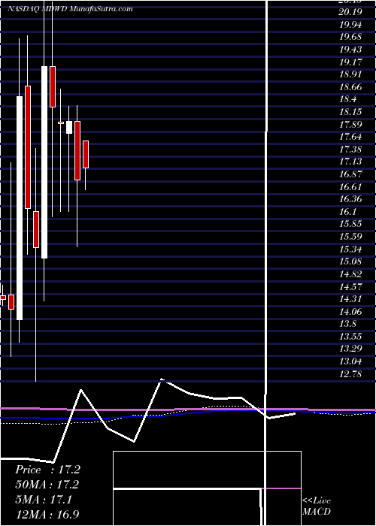Click the 18.91 price axis label

pyautogui.click(x=351, y=74)
